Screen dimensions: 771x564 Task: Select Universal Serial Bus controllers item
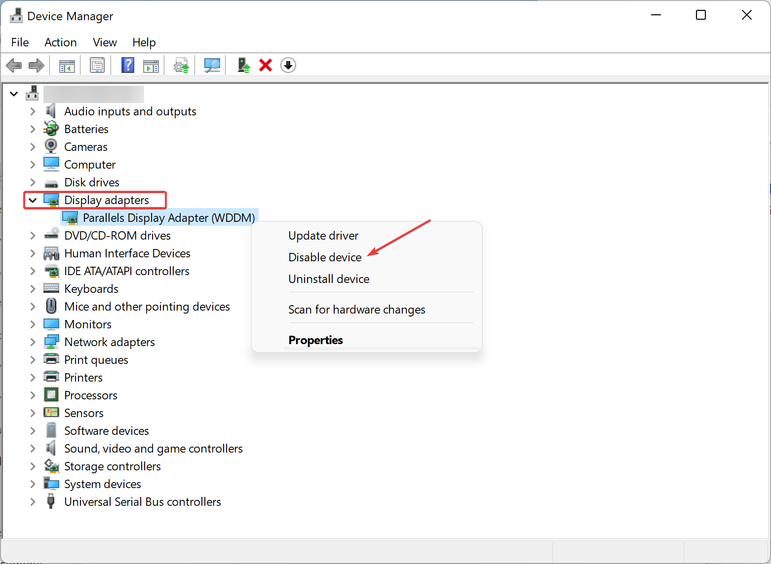(143, 502)
